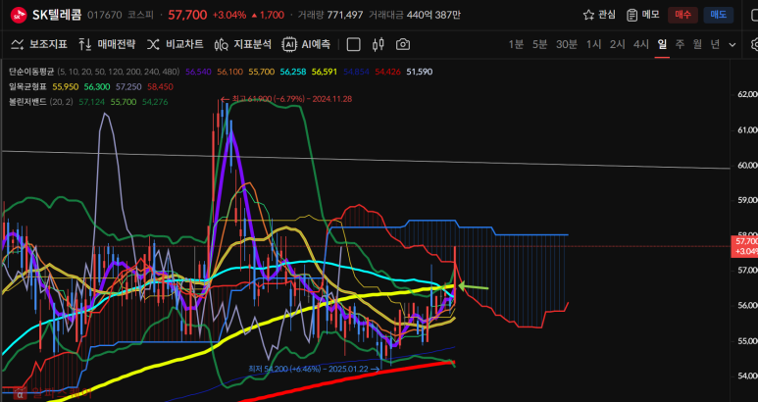
Task: Select the 주 weekly interval tab
Action: pos(680,44)
